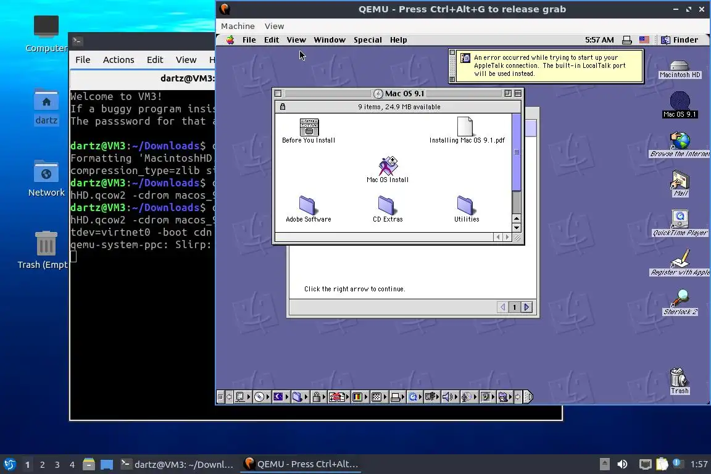
Task: Click the Energy Saver moon control strip icon
Action: 278,397
